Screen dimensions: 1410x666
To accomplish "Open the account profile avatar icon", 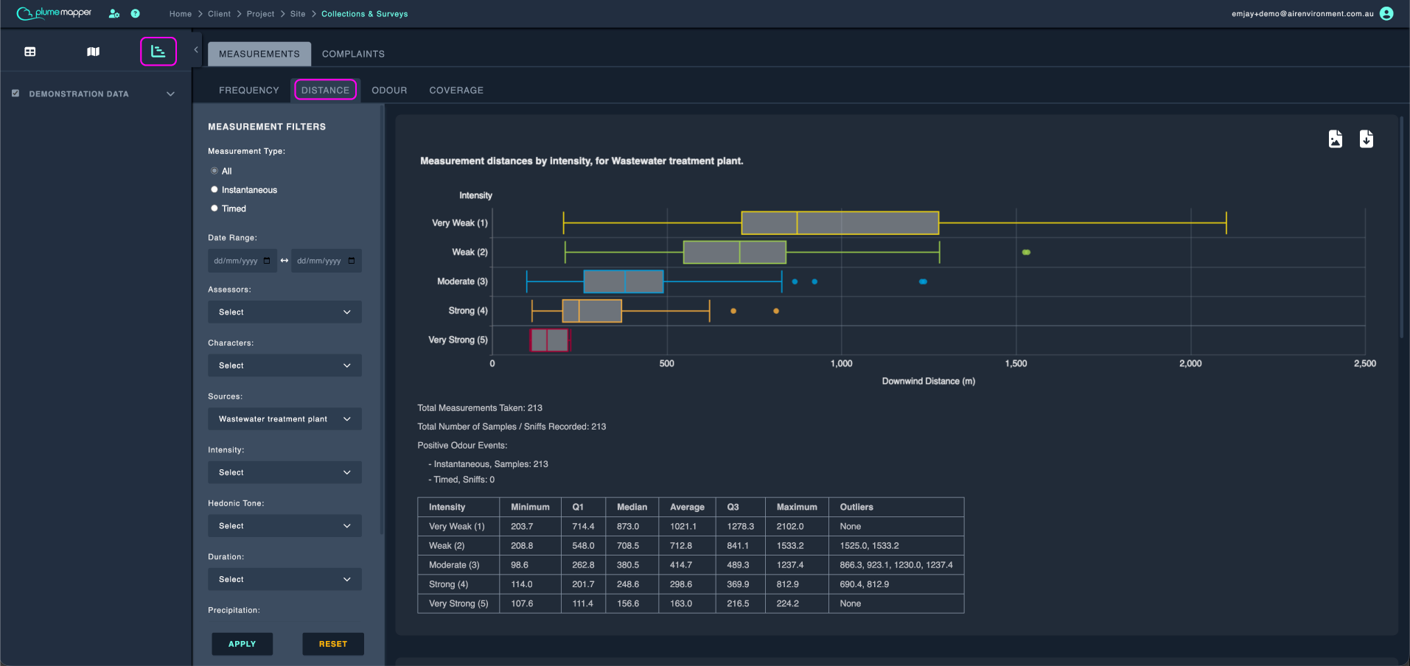I will (x=1386, y=13).
